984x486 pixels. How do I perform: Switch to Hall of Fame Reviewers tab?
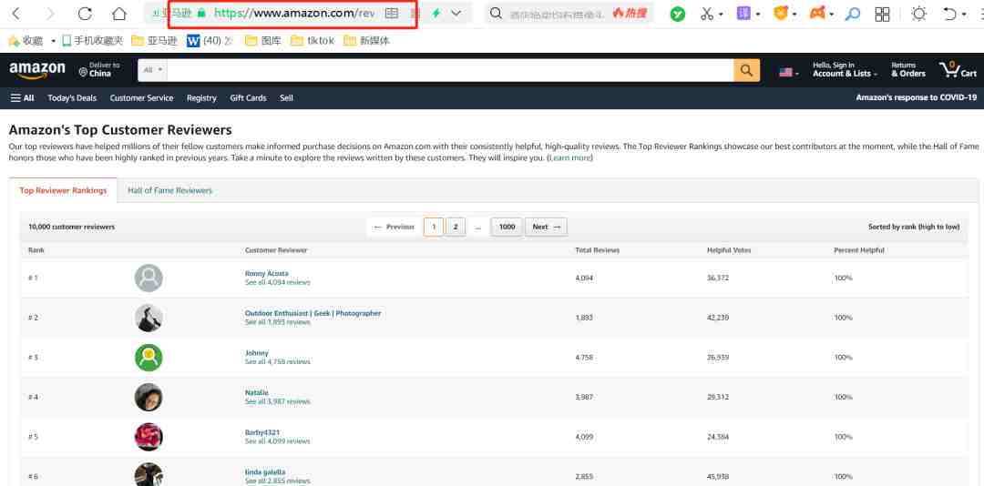170,190
